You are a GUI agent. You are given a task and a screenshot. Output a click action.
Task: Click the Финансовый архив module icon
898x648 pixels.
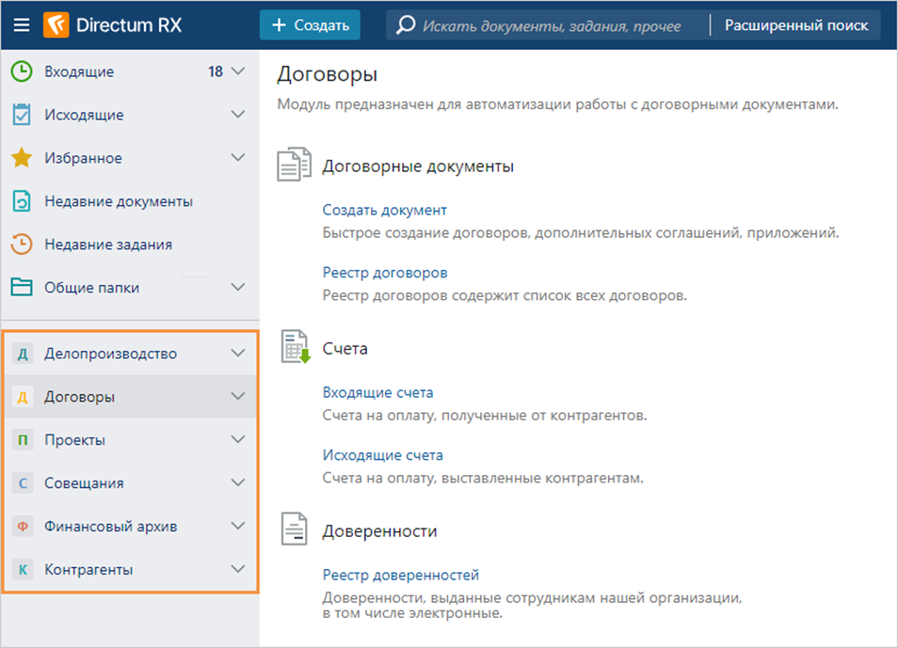tap(23, 526)
